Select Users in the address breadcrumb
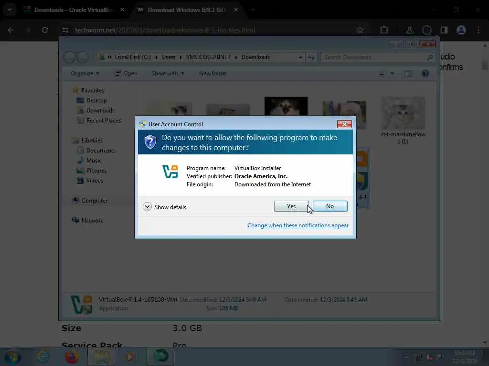Screen dimensions: 489x366 coord(169,57)
